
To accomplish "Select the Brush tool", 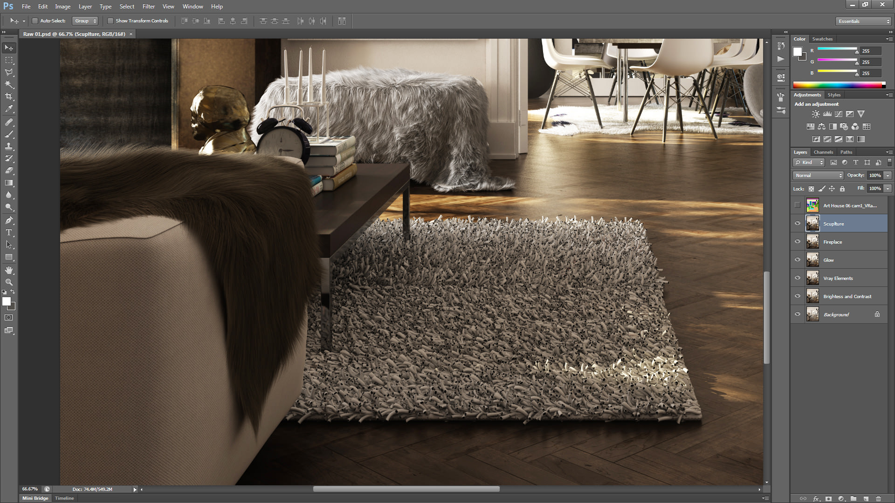I will (x=9, y=134).
